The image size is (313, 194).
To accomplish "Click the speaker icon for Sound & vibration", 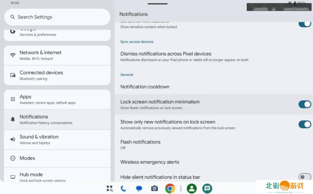I will (x=13, y=139).
